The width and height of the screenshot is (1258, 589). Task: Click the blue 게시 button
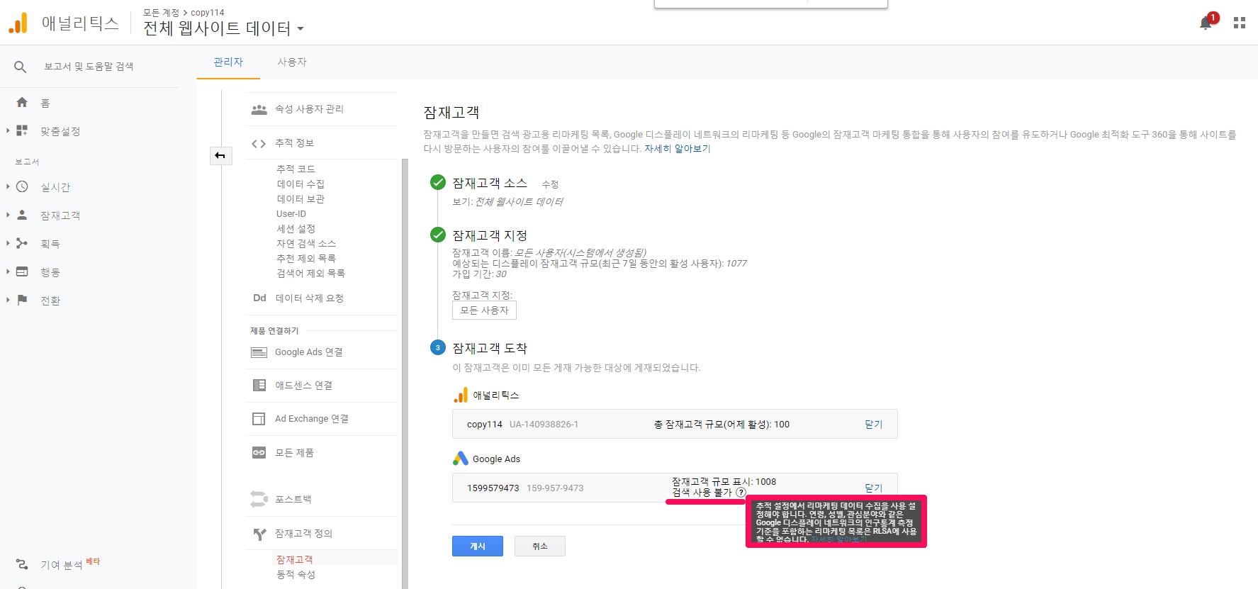point(477,546)
